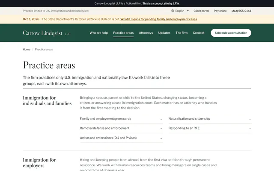Open the concept site by LFW link
This screenshot has width=274, height=171.
pyautogui.click(x=161, y=3)
